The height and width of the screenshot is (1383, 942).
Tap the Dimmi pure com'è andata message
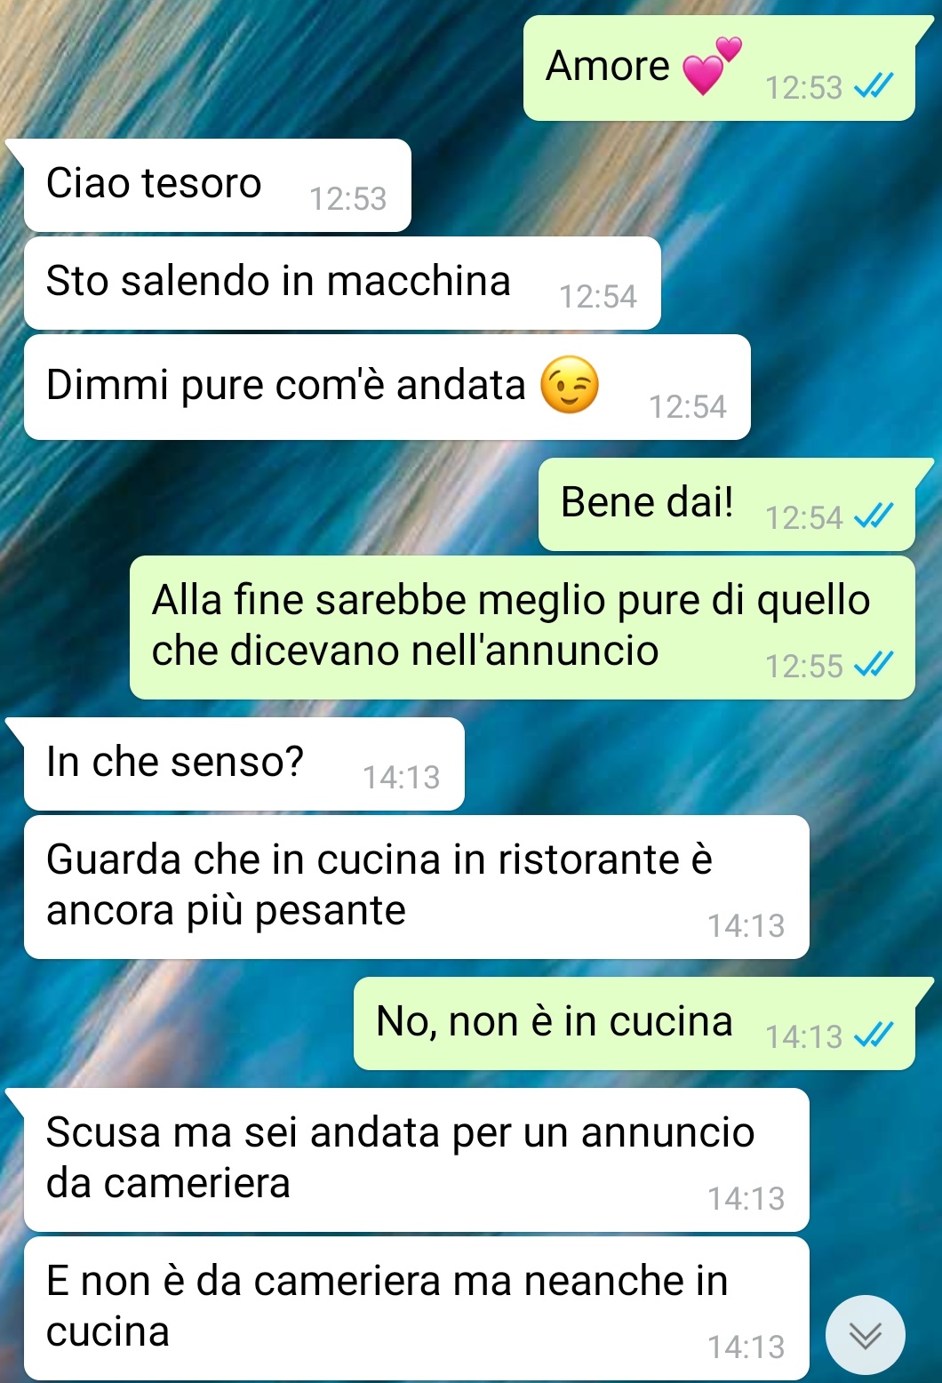387,388
